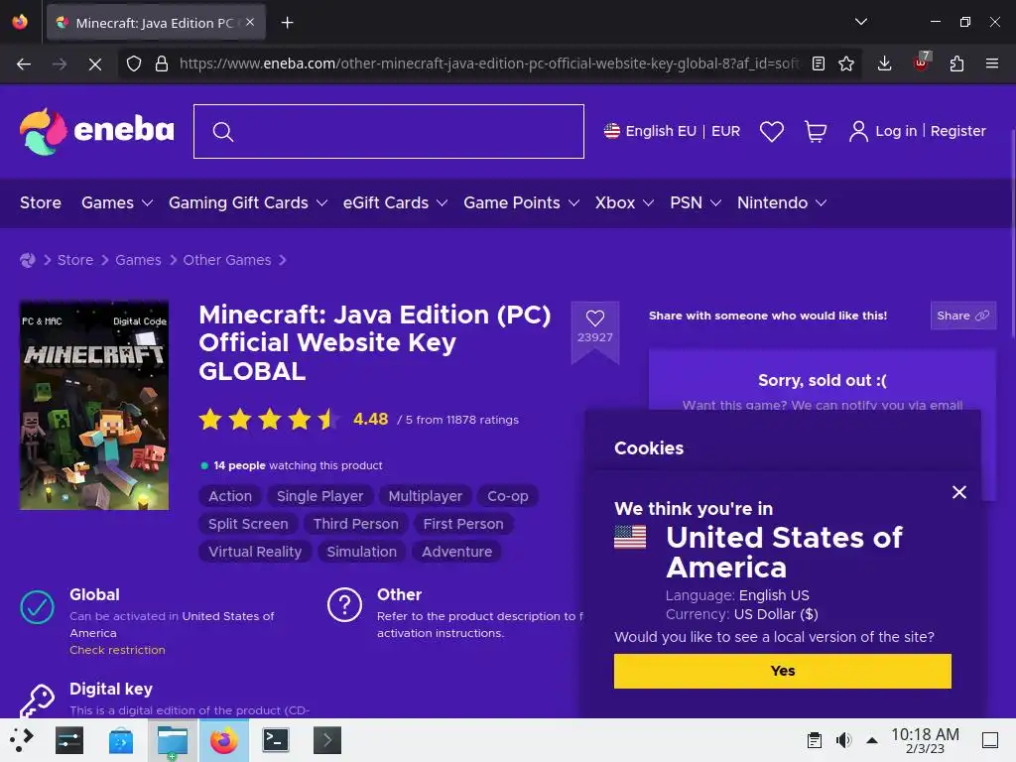Show hidden system tray icons
Screen dimensions: 1016x762
click(x=872, y=740)
